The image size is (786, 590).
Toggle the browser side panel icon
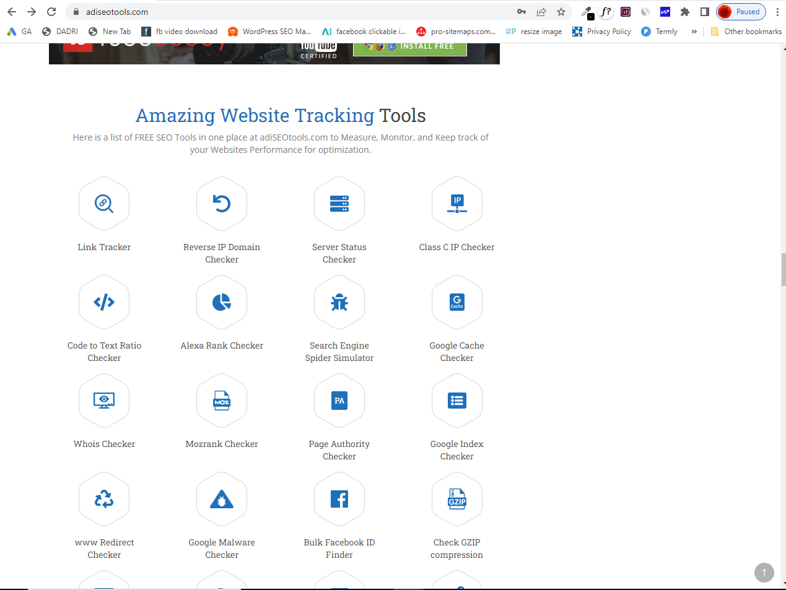705,12
